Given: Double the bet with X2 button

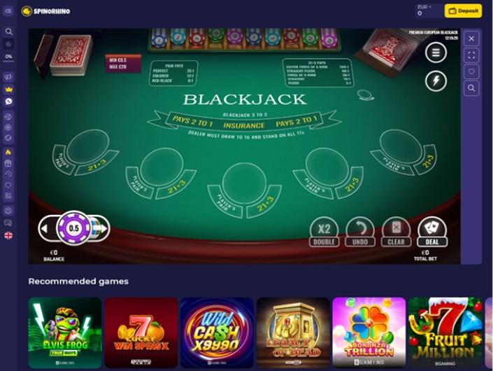Looking at the screenshot, I should coord(324,232).
